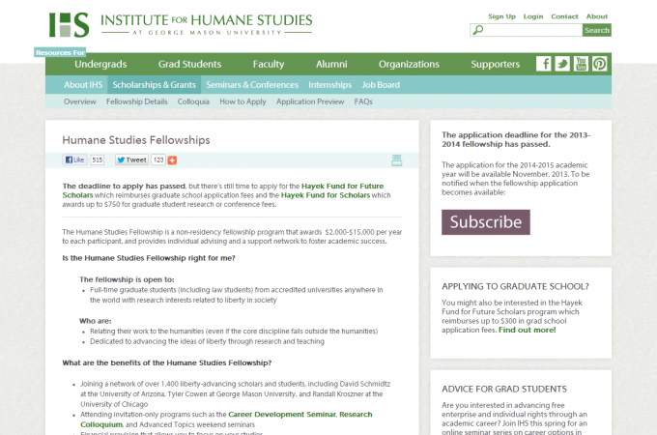Select the Alumni menu

[331, 64]
